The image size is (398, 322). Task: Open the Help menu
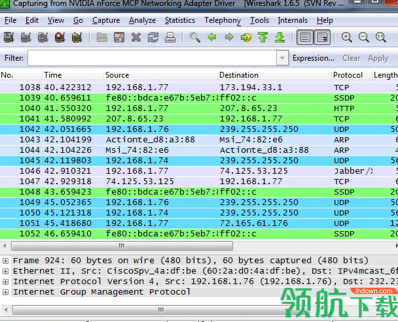[325, 20]
